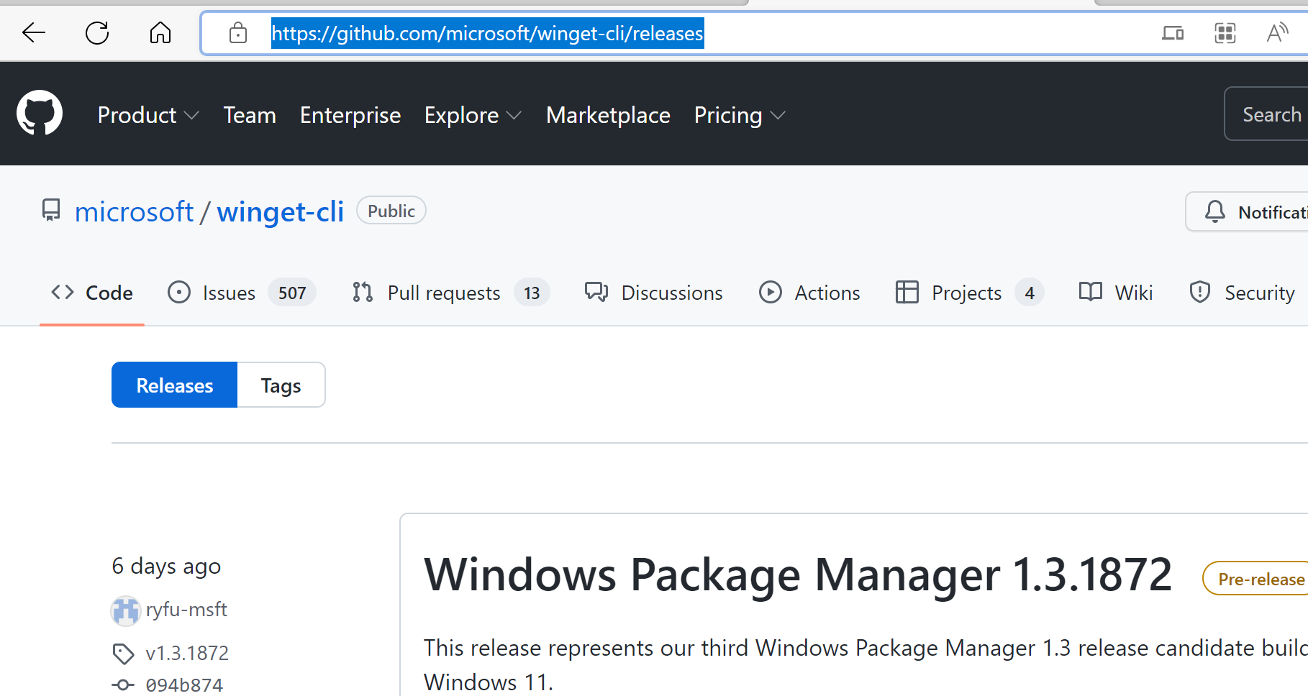Screen dimensions: 1308x696
Task: Keep Releases view selected
Action: (174, 385)
